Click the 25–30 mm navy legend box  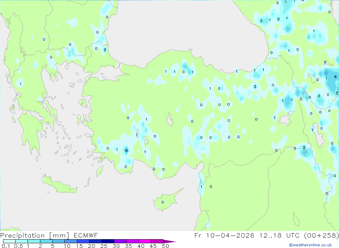108,241
